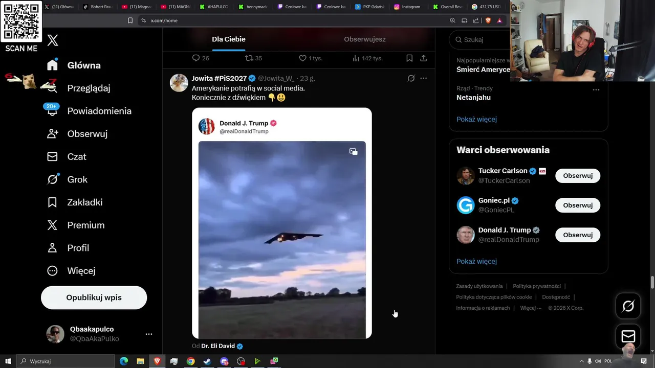Open the floating messages envelope button
Image resolution: width=655 pixels, height=368 pixels.
[x=628, y=336]
